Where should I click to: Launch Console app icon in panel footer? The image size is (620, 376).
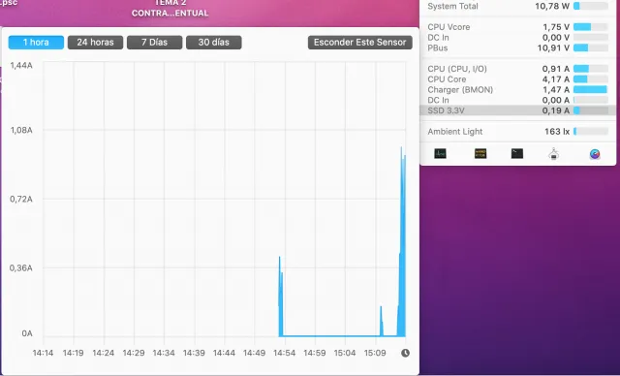(480, 153)
